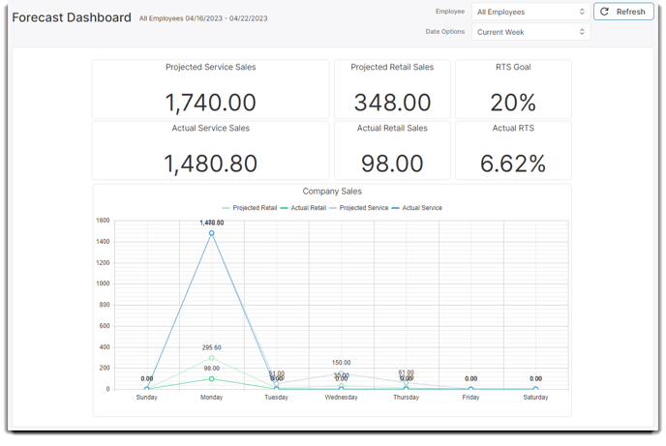Click the Employee field label
The image size is (666, 446).
(450, 12)
